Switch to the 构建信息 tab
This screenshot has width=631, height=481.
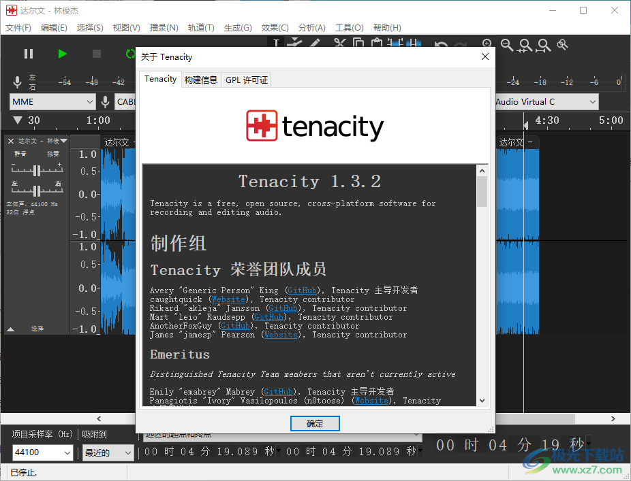point(201,80)
